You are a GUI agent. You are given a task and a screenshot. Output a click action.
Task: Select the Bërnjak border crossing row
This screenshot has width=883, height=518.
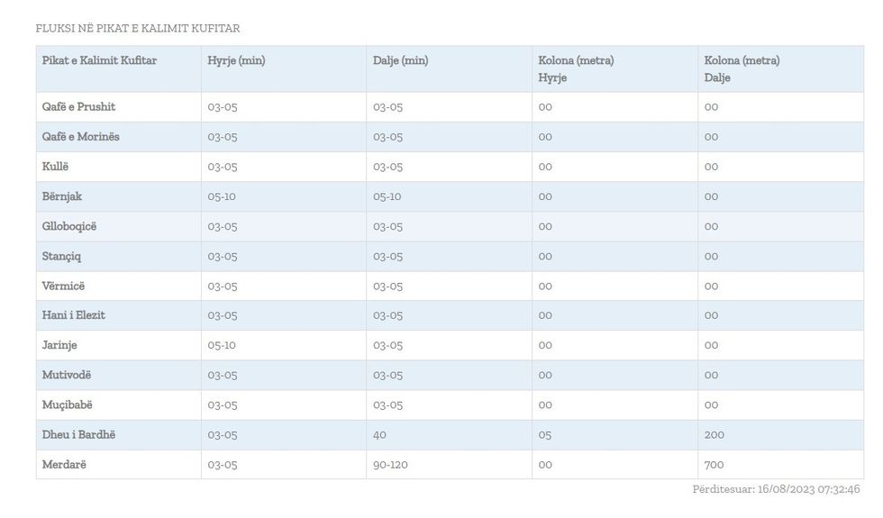(x=62, y=196)
